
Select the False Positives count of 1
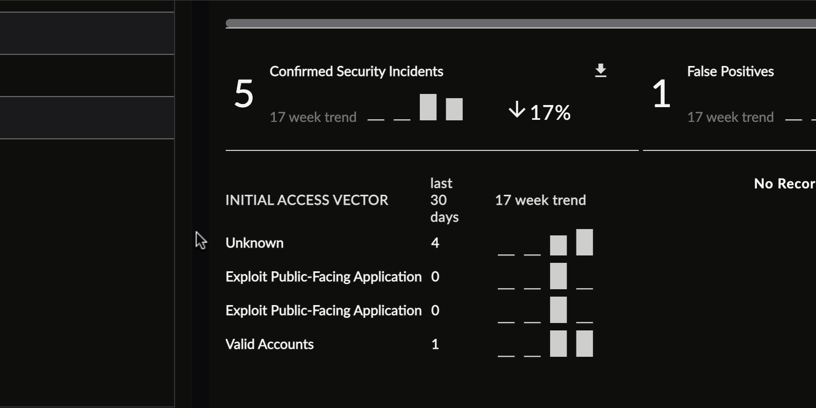coord(661,94)
